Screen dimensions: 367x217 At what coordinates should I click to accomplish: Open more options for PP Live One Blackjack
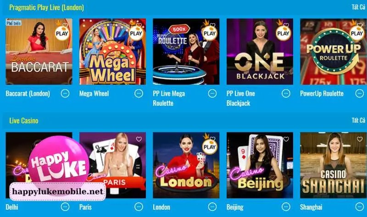click(286, 94)
